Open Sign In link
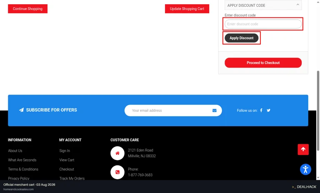This screenshot has height=193, width=320. (65, 151)
